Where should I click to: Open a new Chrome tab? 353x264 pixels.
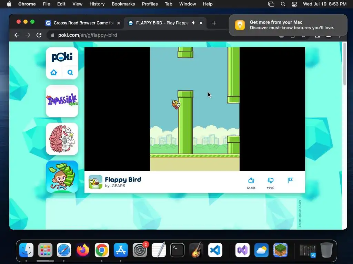[x=214, y=23]
